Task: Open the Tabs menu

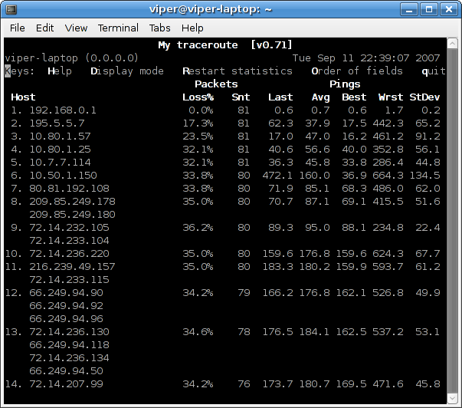Action: [159, 28]
